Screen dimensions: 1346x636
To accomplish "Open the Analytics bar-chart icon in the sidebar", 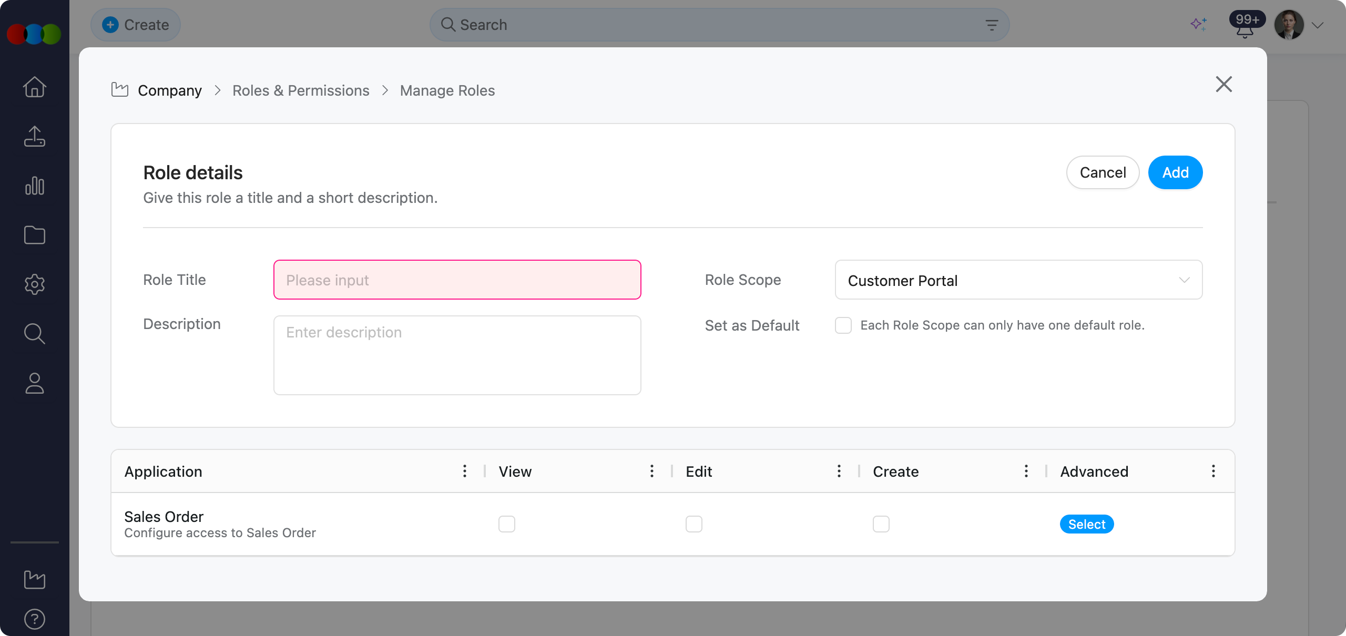I will (x=34, y=186).
